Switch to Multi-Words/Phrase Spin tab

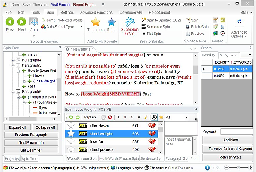click(119, 158)
